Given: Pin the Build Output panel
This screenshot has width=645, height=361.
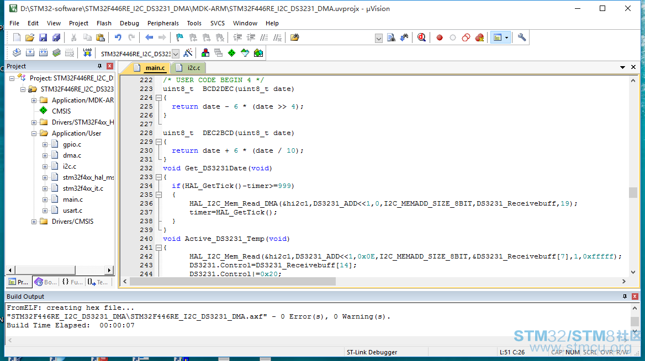Looking at the screenshot, I should [x=625, y=297].
